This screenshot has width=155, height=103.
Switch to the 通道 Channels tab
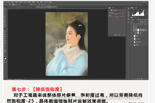pos(135,17)
